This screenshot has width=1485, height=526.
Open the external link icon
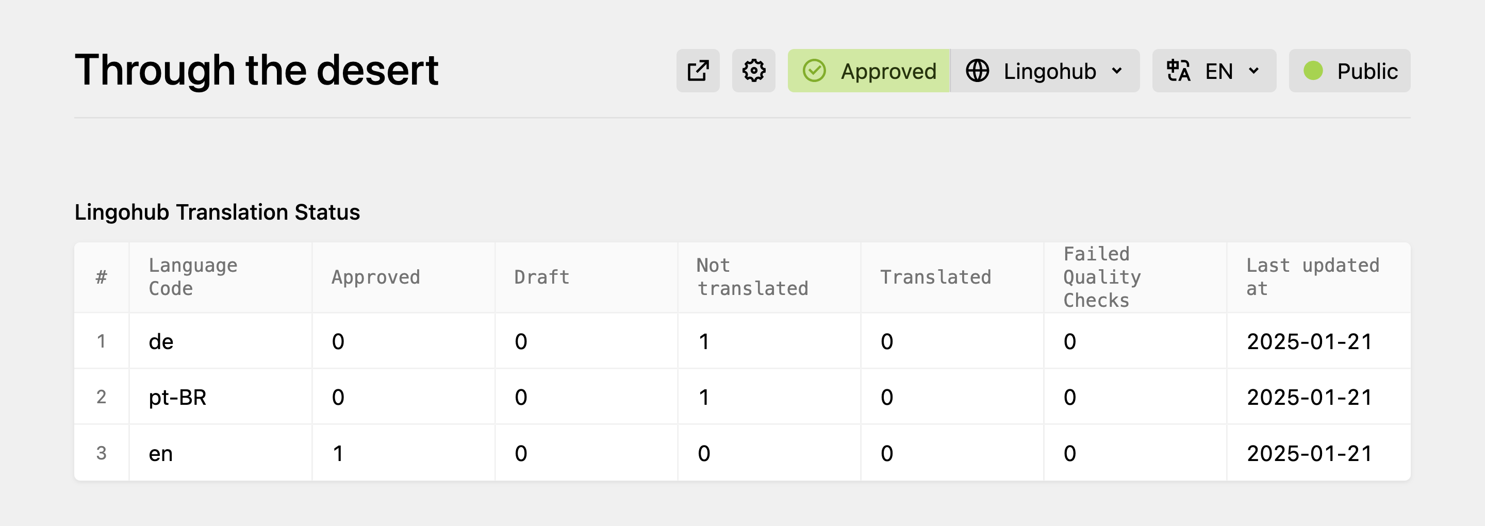(x=698, y=71)
